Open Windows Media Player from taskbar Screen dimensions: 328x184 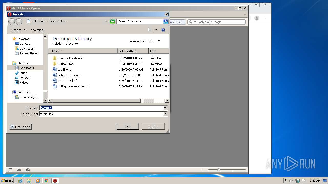38,181
